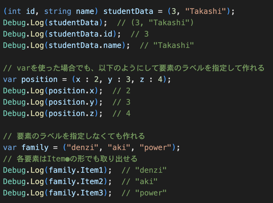Click the family variable name after var
The height and width of the screenshot is (203, 273).
(x=35, y=148)
